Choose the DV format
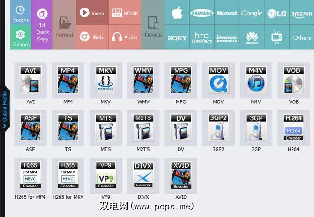Image resolution: width=314 pixels, height=217 pixels. pyautogui.click(x=181, y=128)
